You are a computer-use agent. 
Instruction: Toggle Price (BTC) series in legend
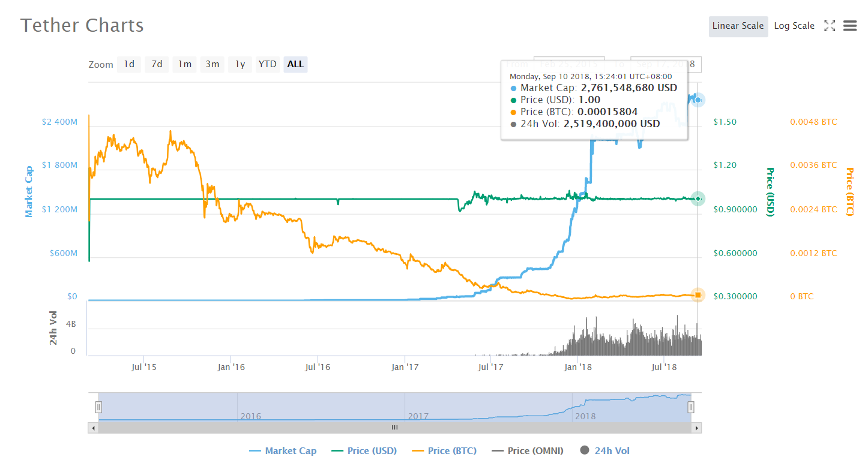click(x=444, y=450)
